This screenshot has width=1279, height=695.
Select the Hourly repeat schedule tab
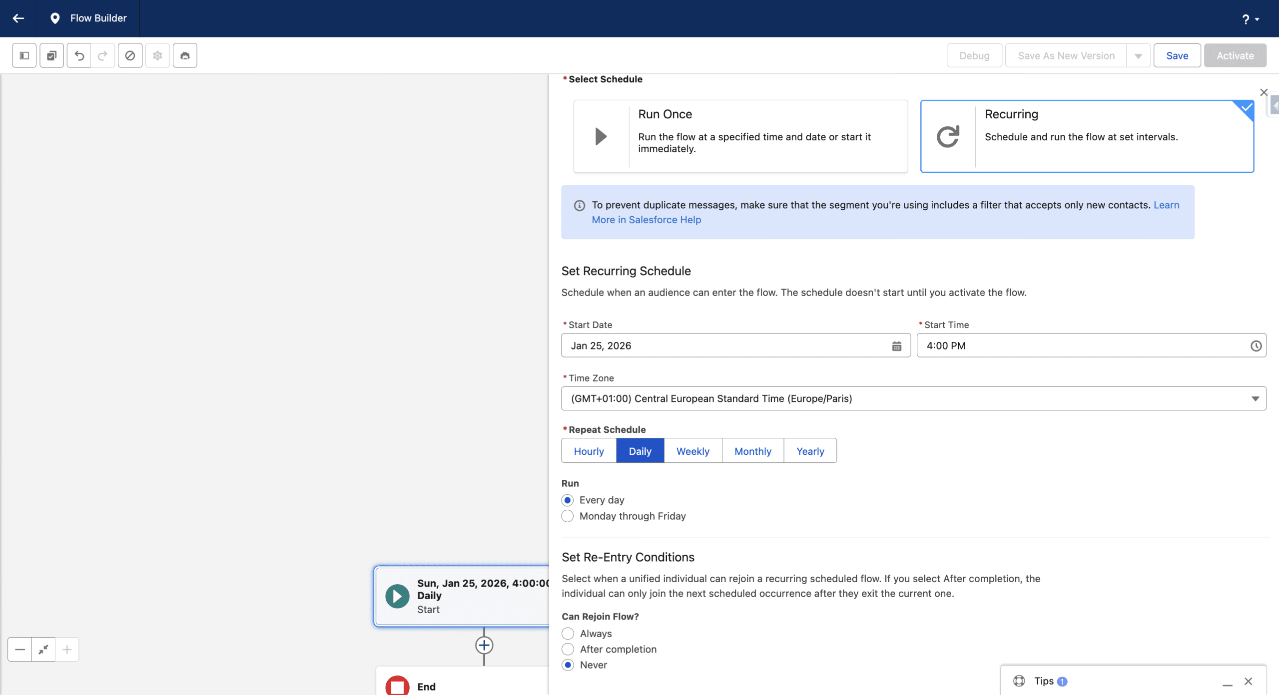(x=589, y=451)
